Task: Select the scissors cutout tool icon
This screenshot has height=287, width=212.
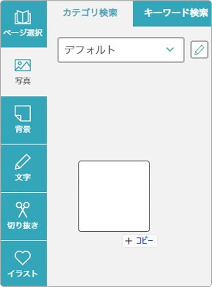Action: pyautogui.click(x=23, y=210)
